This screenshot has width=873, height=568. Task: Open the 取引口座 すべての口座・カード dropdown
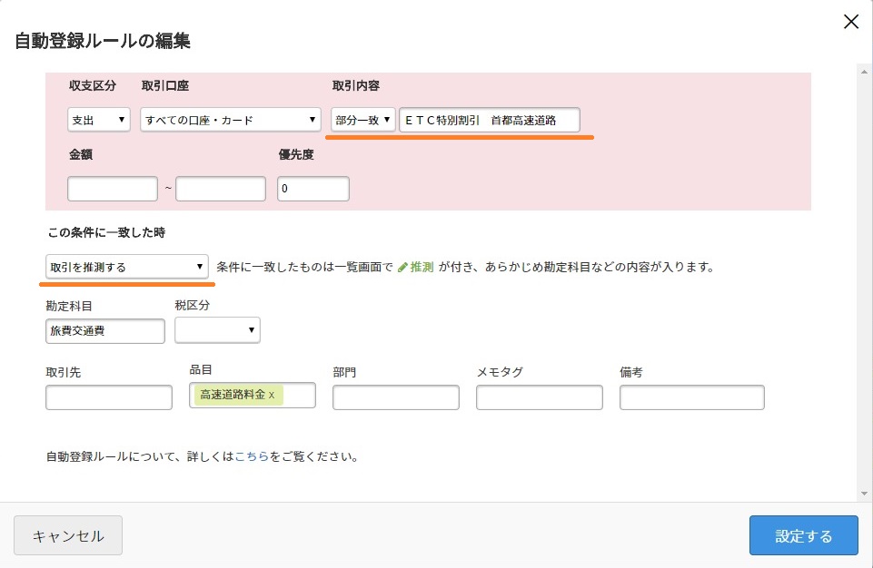(x=231, y=120)
